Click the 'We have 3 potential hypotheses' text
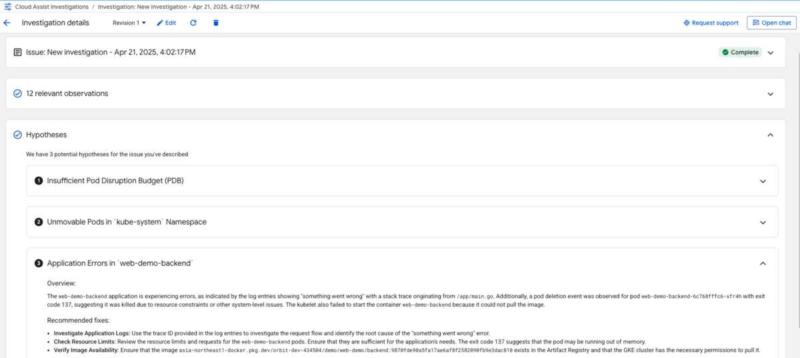This screenshot has height=358, width=800. (x=107, y=154)
